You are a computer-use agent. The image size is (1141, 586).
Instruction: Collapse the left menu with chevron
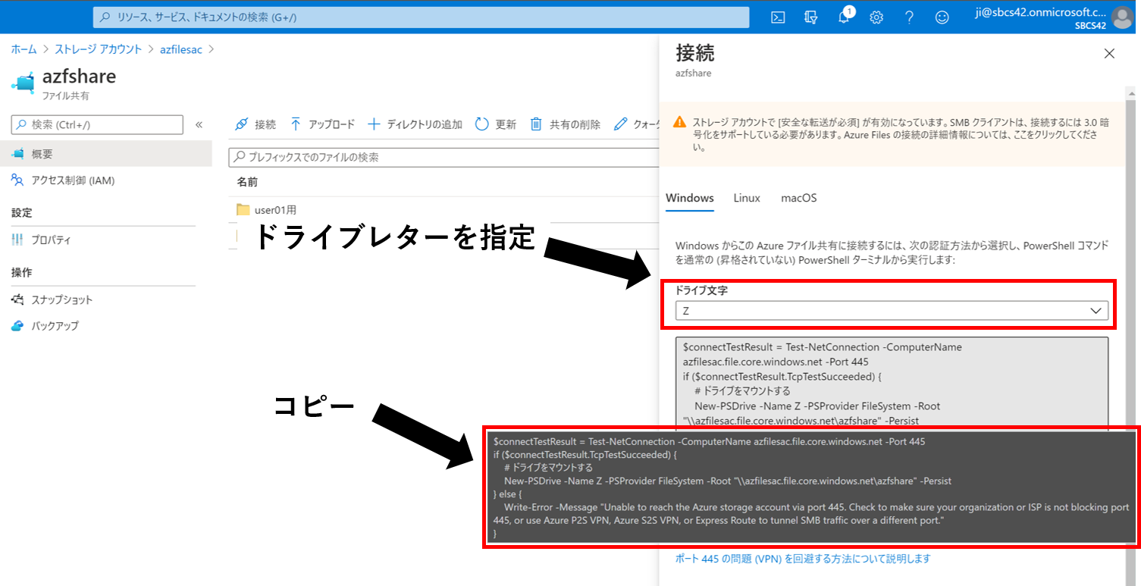[199, 125]
